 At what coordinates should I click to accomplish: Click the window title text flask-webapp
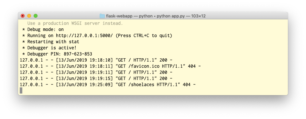point(119,16)
